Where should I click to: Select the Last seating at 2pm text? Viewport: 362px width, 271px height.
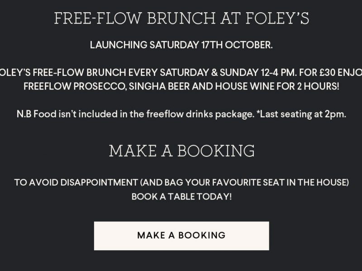(303, 114)
